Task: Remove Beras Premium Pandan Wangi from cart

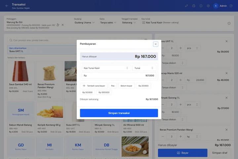Action: coord(226,130)
